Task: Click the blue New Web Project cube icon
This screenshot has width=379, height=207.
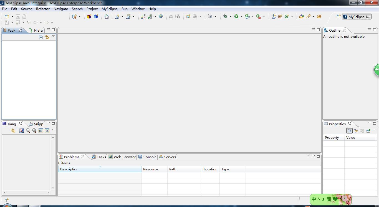Action: (x=96, y=17)
